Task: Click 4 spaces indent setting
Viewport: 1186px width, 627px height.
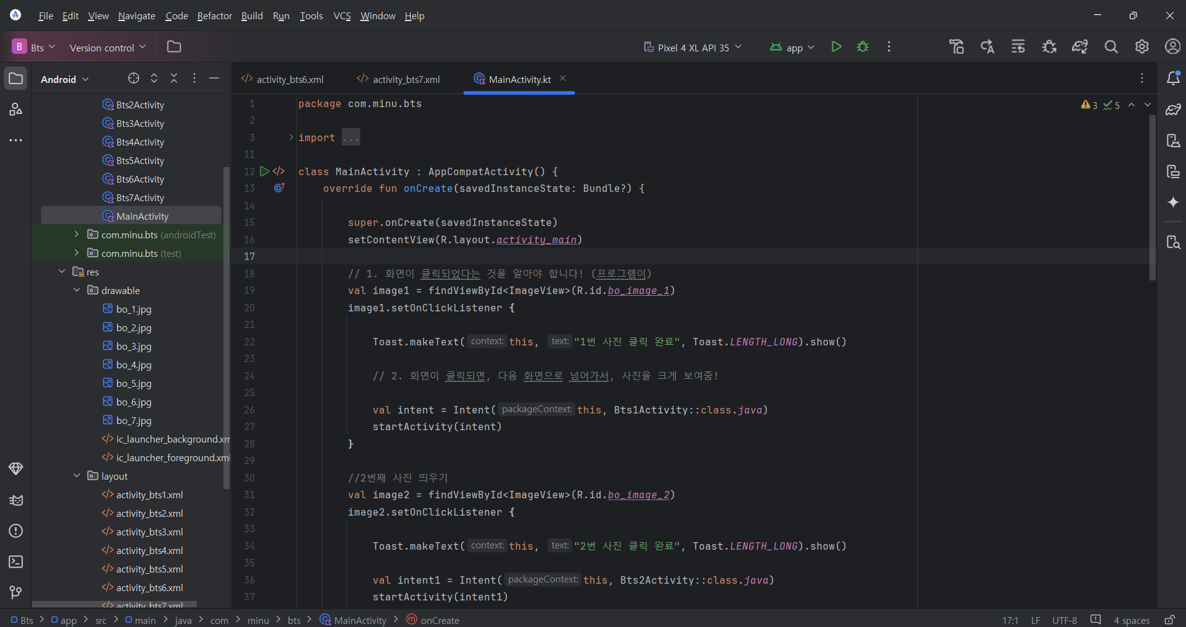Action: point(1132,620)
